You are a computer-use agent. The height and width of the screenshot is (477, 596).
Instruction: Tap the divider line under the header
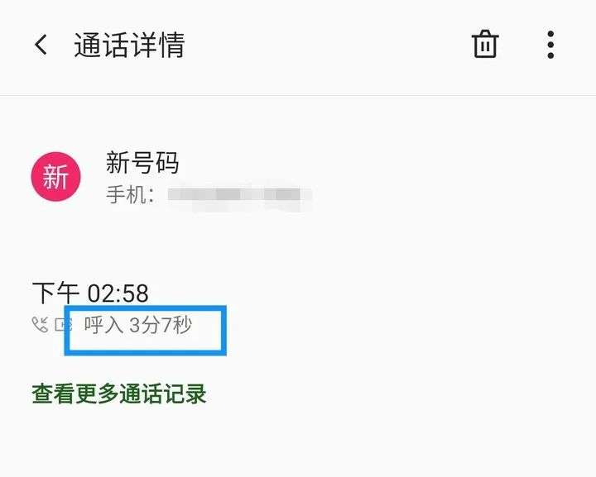pos(298,95)
